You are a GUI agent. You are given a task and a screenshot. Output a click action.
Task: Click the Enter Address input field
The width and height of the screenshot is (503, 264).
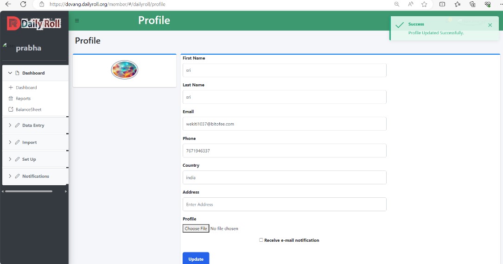[285, 204]
